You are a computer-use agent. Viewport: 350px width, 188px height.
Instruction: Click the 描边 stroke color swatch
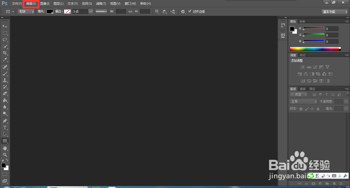[x=68, y=12]
